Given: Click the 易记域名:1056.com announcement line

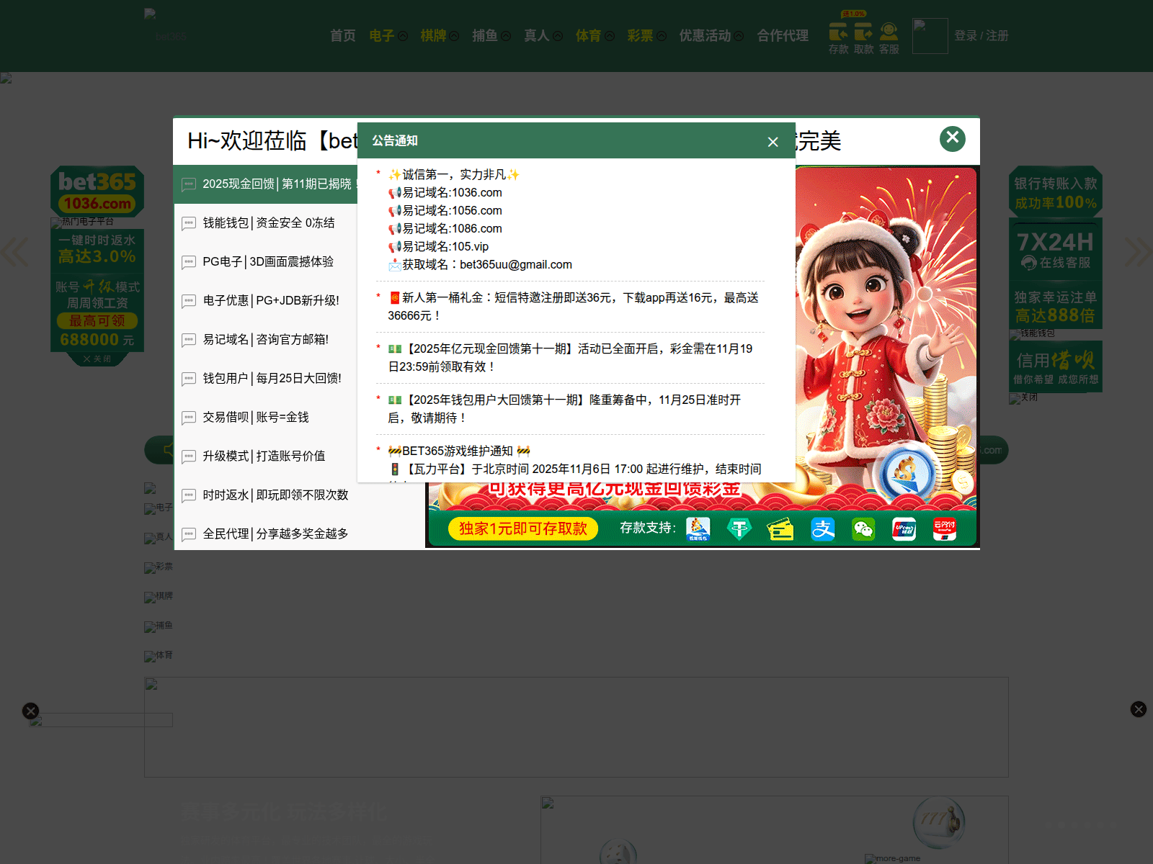Looking at the screenshot, I should 445,211.
